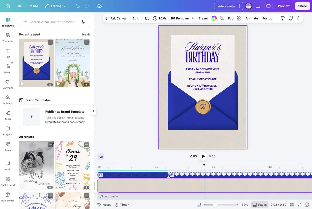Open the Tools sidebar tab
This screenshot has height=209, width=312.
point(8,115)
